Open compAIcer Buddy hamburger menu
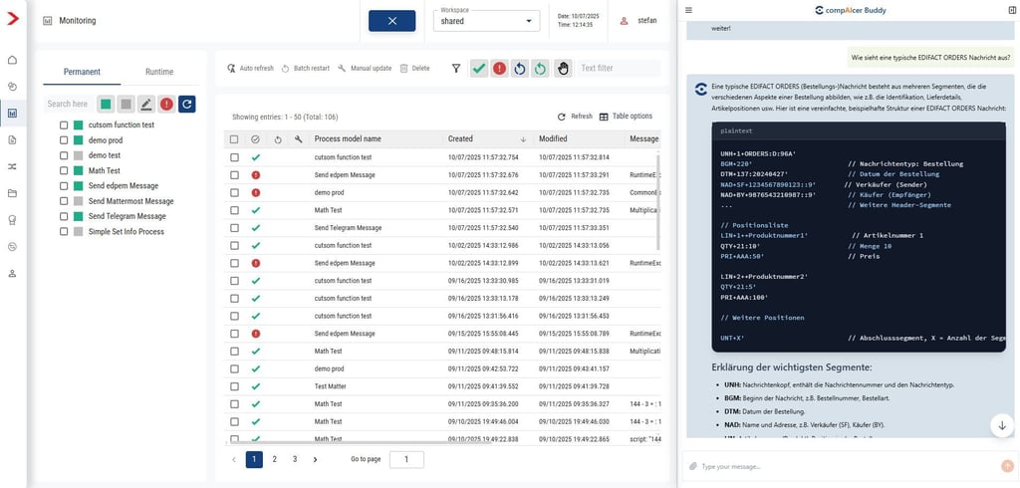The width and height of the screenshot is (1020, 488). 689,10
